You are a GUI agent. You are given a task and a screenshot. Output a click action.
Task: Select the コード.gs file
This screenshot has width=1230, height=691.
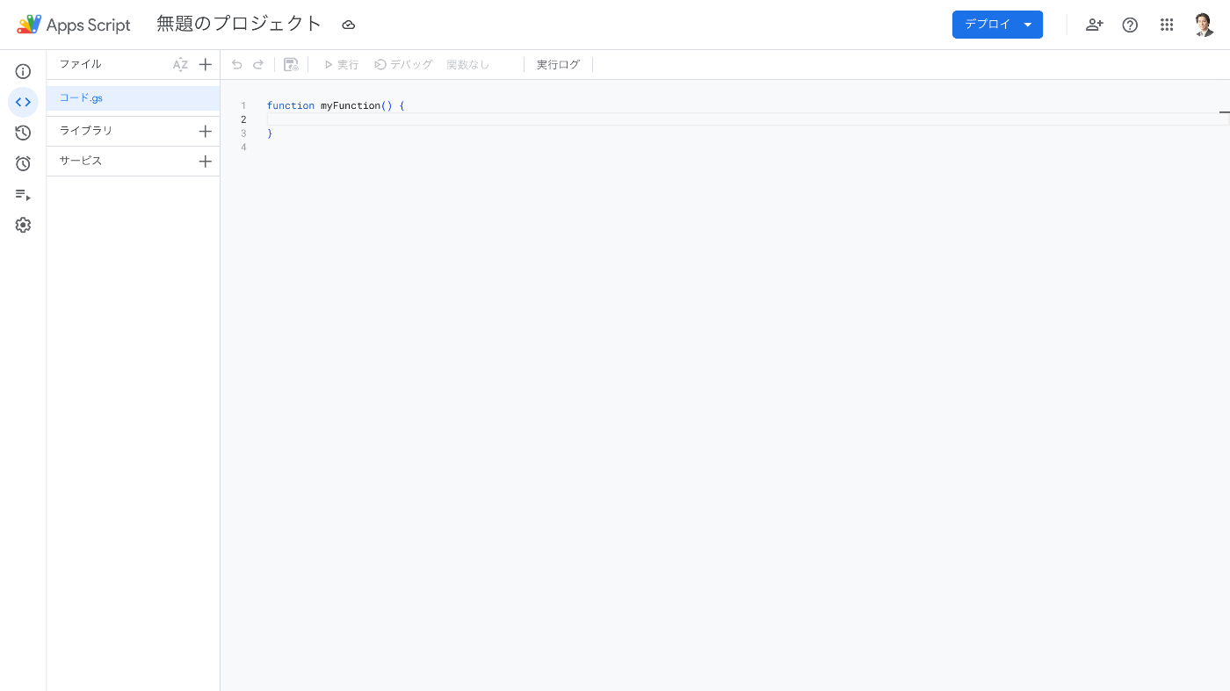click(x=81, y=97)
